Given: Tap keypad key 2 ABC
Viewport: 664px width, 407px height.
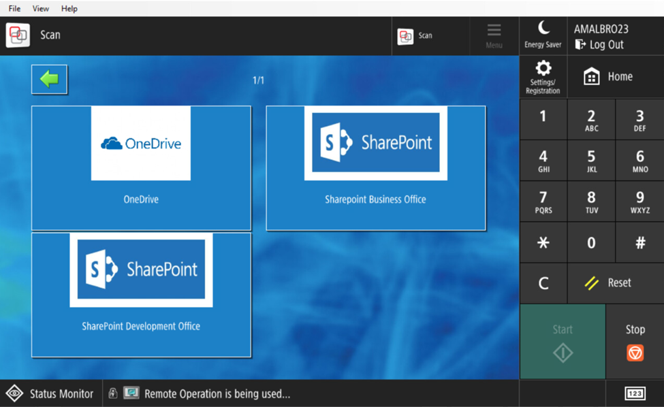Looking at the screenshot, I should pyautogui.click(x=591, y=120).
